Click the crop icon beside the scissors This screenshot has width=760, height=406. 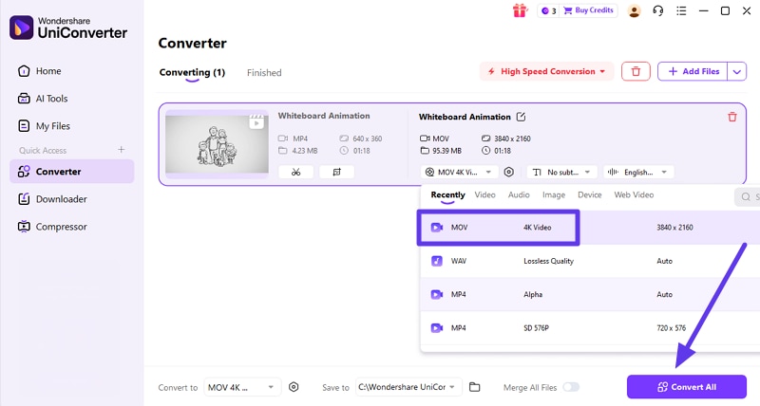(x=337, y=173)
